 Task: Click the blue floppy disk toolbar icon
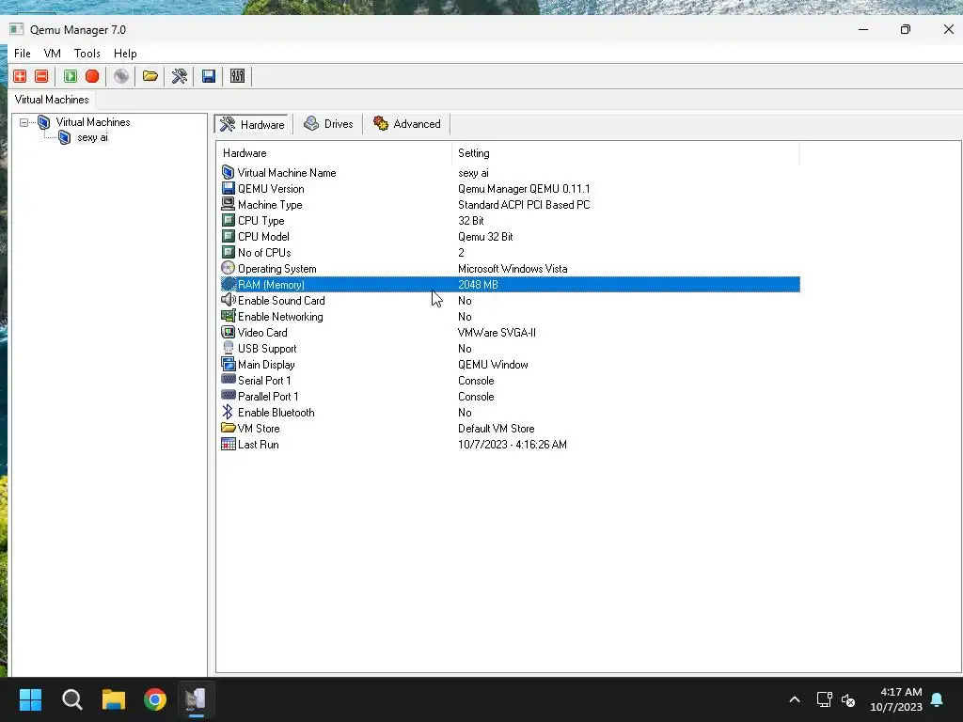[x=209, y=76]
